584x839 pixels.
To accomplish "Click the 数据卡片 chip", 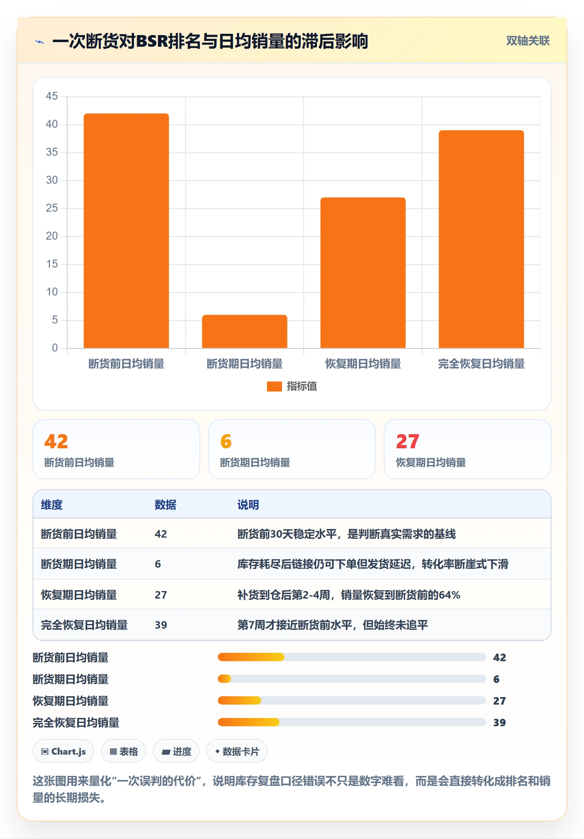I will coord(237,751).
